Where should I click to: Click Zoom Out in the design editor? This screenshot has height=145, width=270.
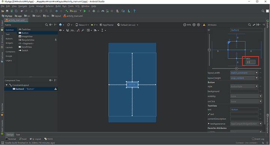(x=184, y=25)
